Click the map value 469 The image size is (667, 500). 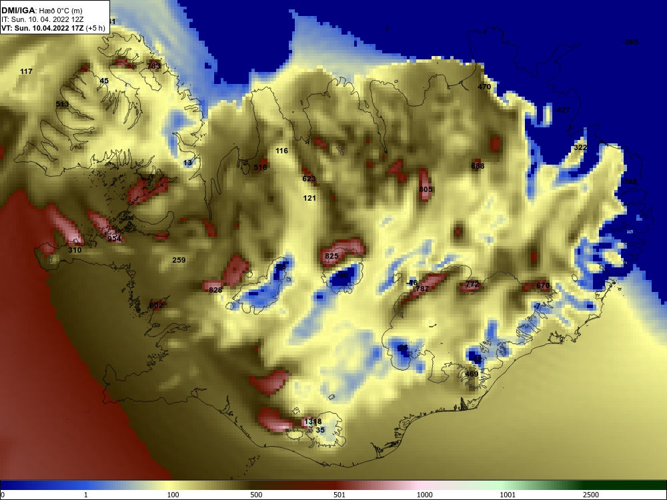472,374
